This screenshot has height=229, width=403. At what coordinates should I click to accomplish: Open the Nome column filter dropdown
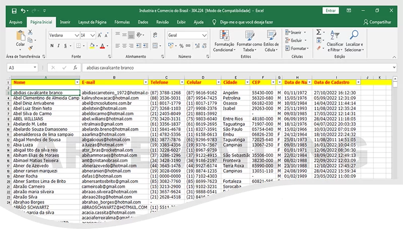click(77, 82)
